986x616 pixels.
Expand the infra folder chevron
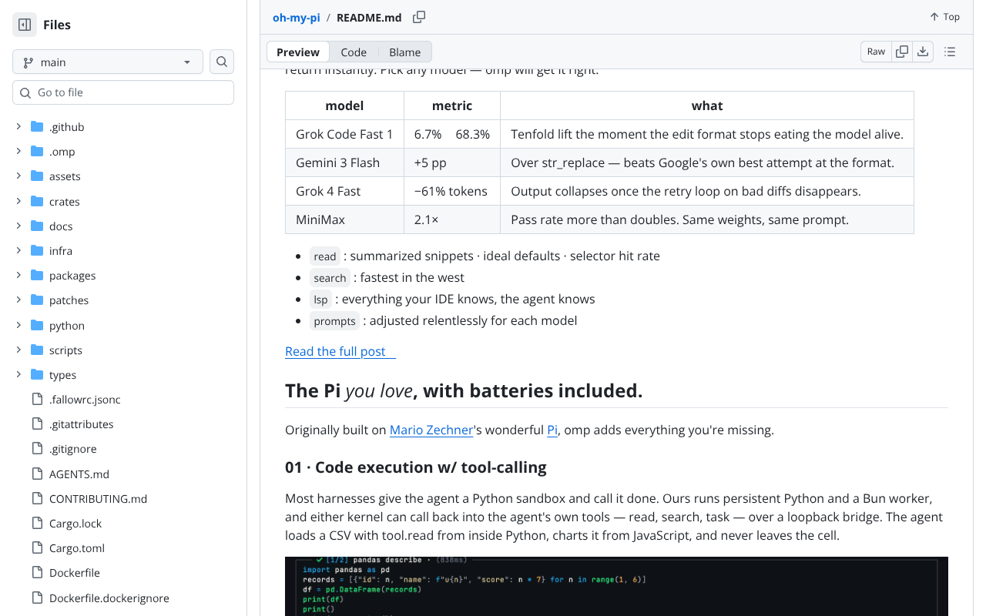pos(18,250)
